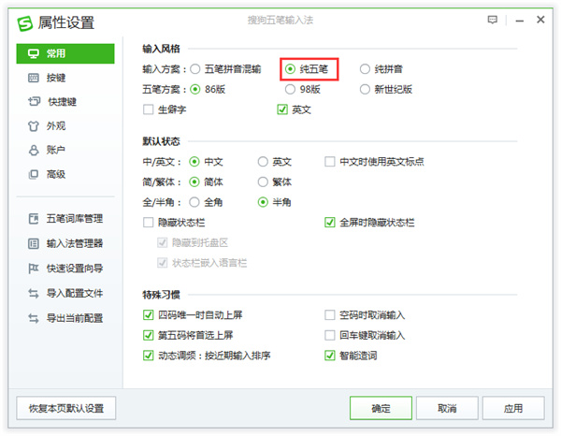The image size is (561, 436).
Task: Click 恢复本页默认设置 button
Action: [x=65, y=409]
